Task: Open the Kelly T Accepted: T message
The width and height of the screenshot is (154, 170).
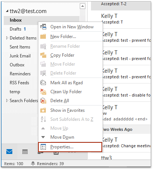Action: 126,19
